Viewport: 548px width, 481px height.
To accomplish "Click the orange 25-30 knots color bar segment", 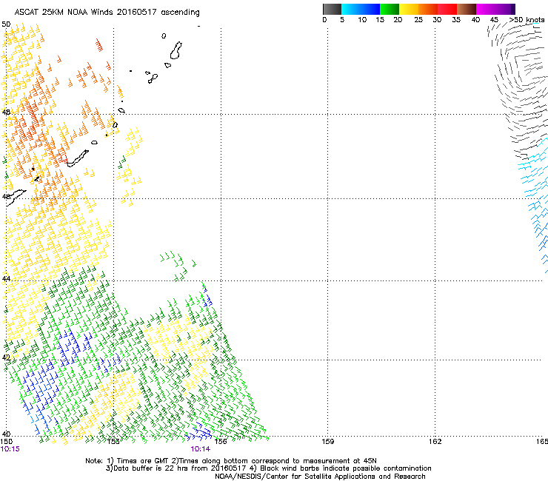I will 428,9.
